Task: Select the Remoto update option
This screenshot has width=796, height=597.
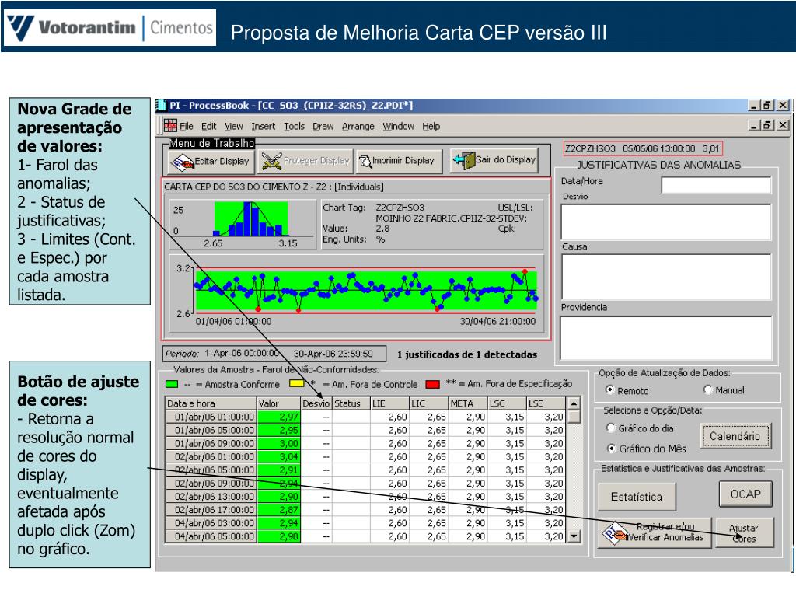Action: tap(610, 390)
